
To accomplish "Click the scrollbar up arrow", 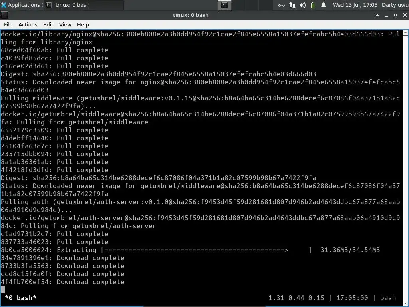I will (406, 33).
